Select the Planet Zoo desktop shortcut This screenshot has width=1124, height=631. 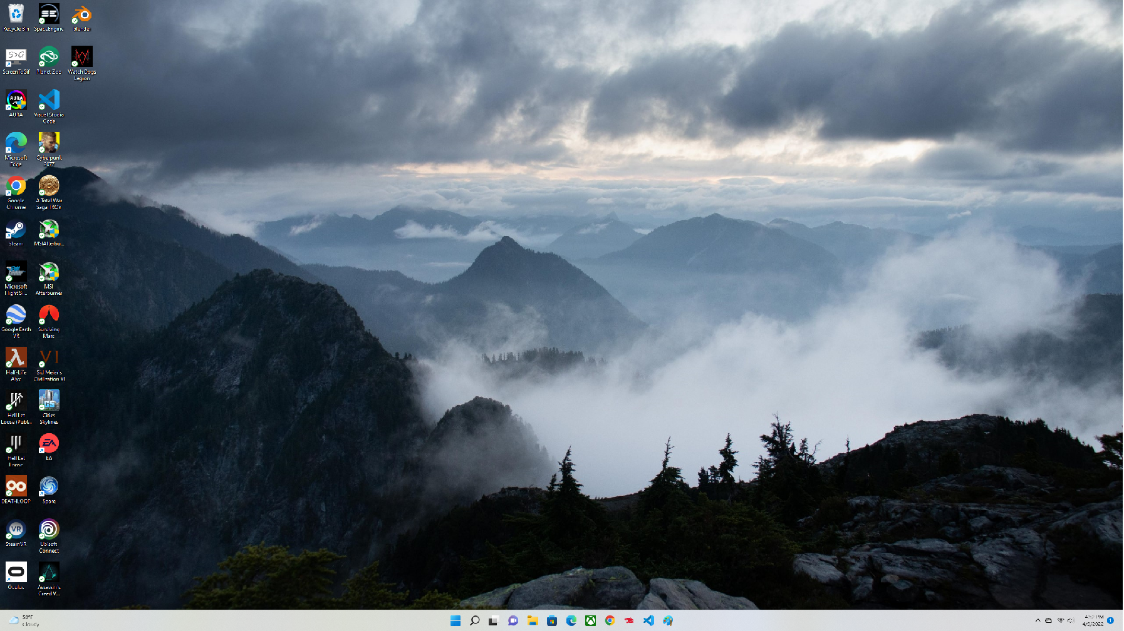tap(49, 61)
